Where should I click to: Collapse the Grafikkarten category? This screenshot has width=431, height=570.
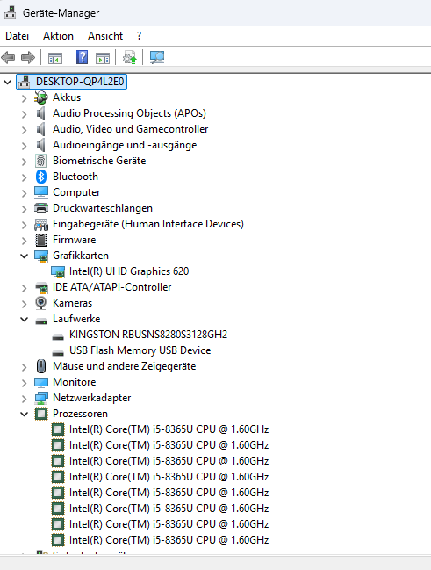click(x=24, y=256)
